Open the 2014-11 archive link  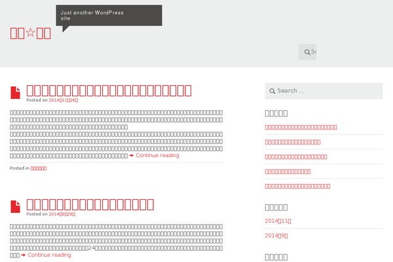pos(278,221)
